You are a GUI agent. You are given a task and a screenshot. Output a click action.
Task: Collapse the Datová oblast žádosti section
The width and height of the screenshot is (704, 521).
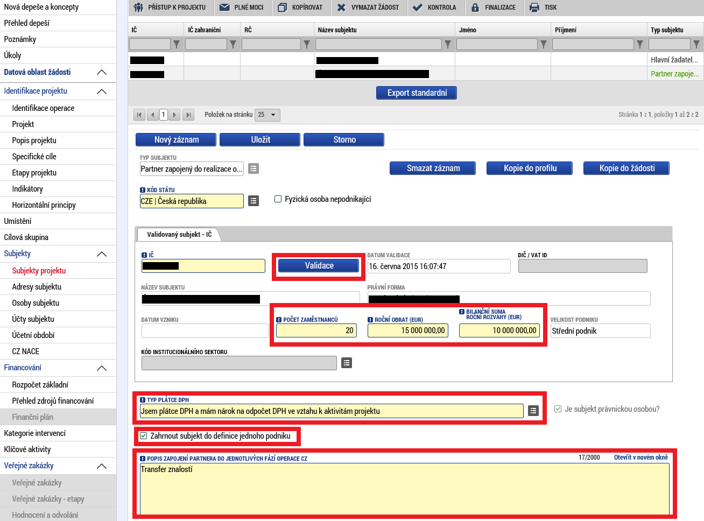(x=102, y=72)
